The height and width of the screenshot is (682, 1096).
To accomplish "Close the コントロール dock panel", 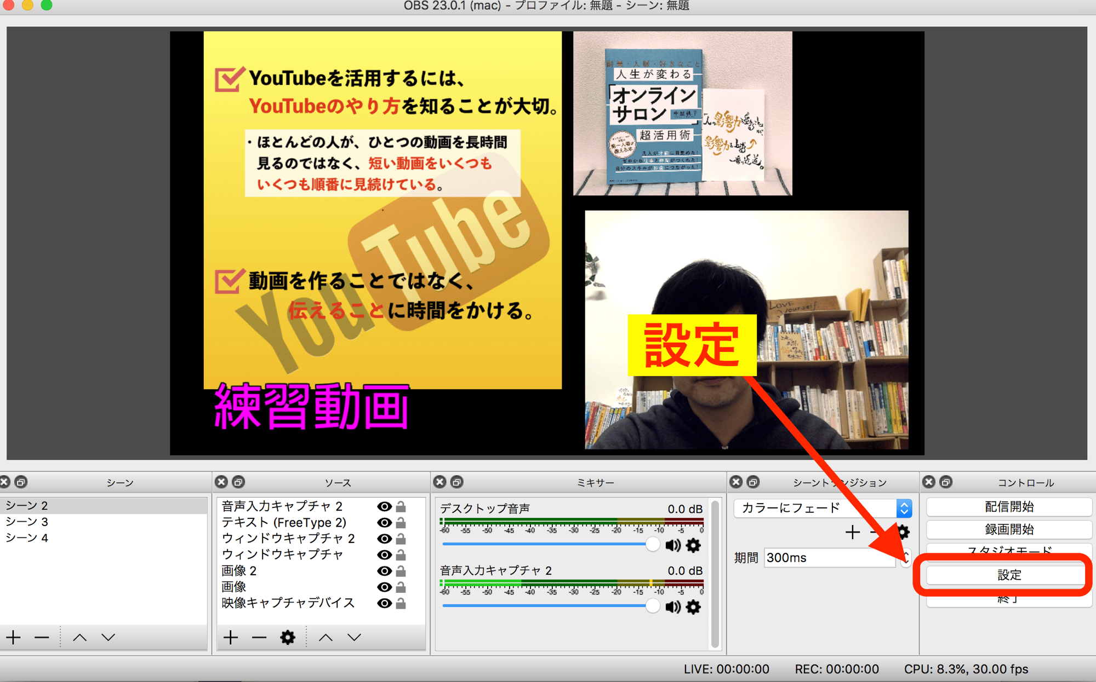I will (929, 482).
